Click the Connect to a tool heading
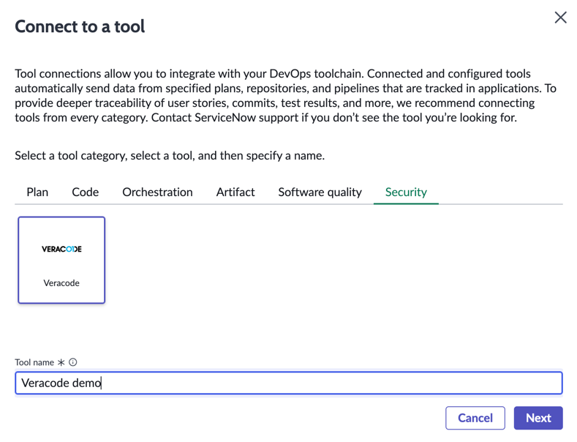The width and height of the screenshot is (577, 442). pyautogui.click(x=80, y=26)
